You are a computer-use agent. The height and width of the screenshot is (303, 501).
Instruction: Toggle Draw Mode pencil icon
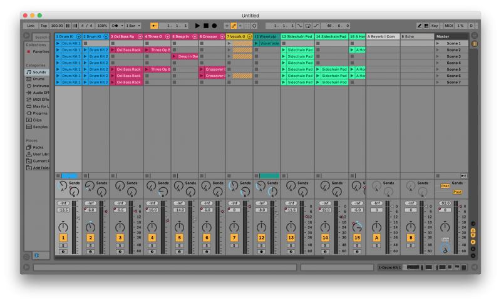tap(419, 26)
